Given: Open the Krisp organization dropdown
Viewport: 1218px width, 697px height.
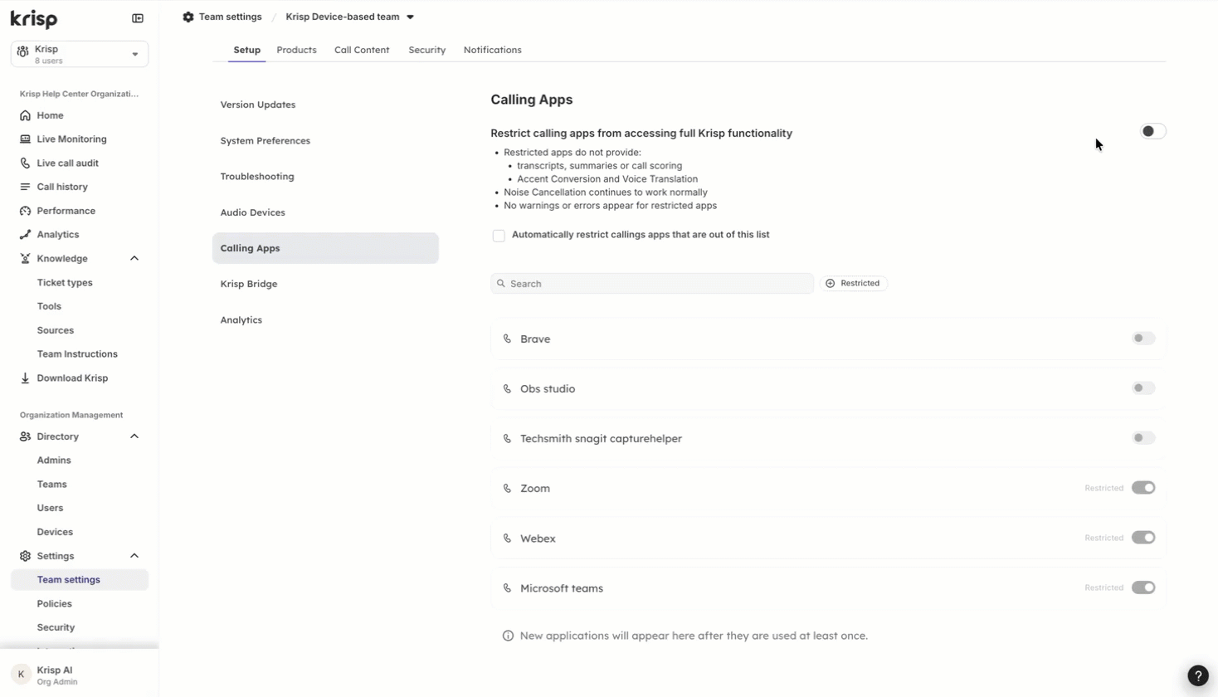Looking at the screenshot, I should coord(80,54).
